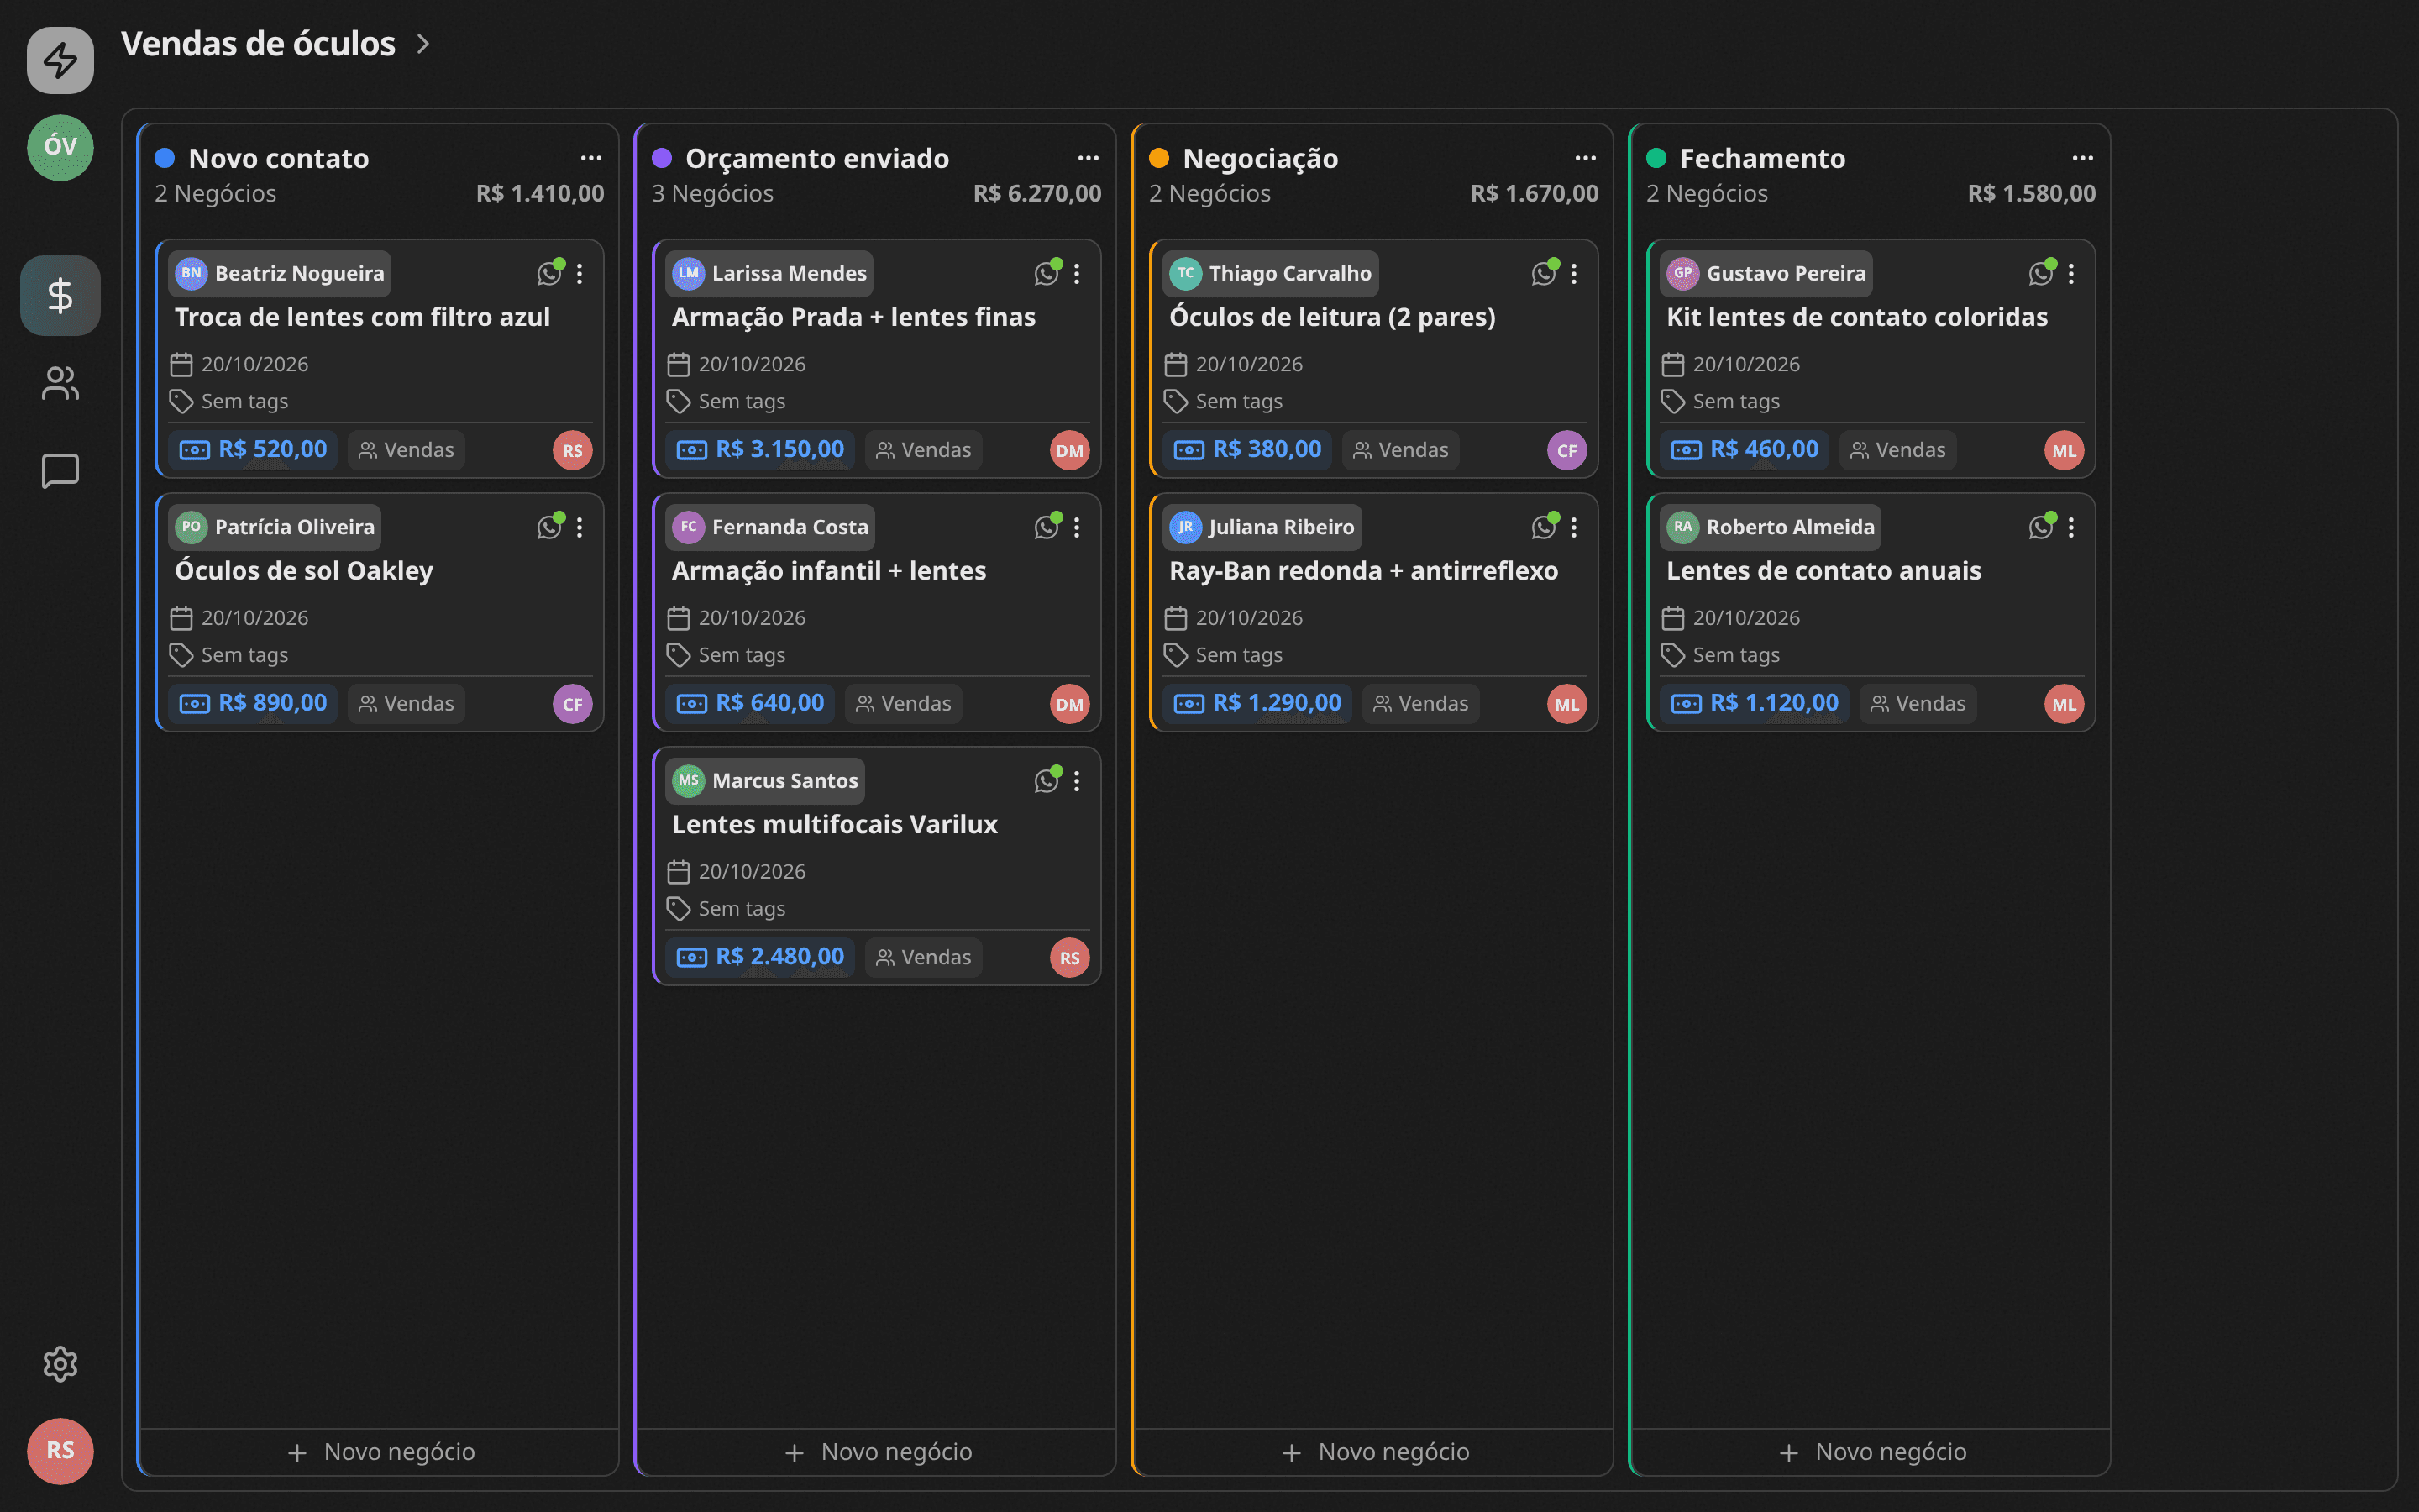Open the dollar sign deals section
Viewport: 2419px width, 1512px height.
click(x=60, y=295)
